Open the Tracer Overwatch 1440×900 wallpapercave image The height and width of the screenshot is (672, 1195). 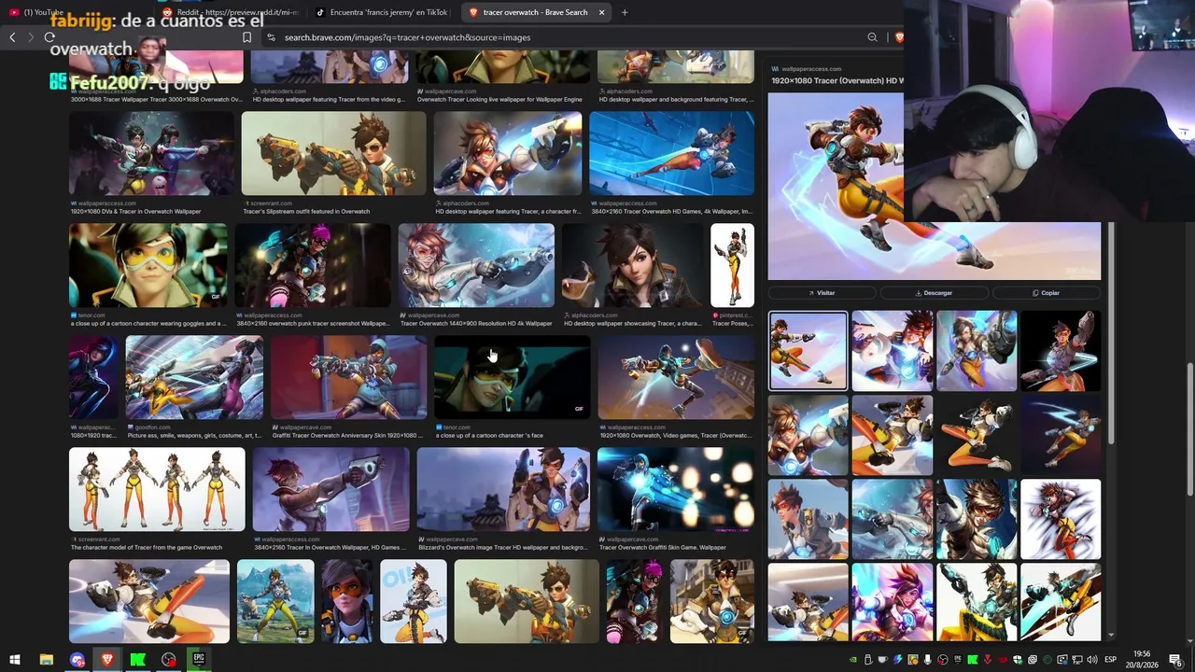click(x=476, y=265)
